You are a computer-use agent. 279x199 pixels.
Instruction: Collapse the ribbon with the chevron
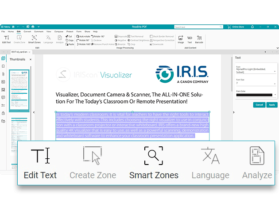coord(277,48)
